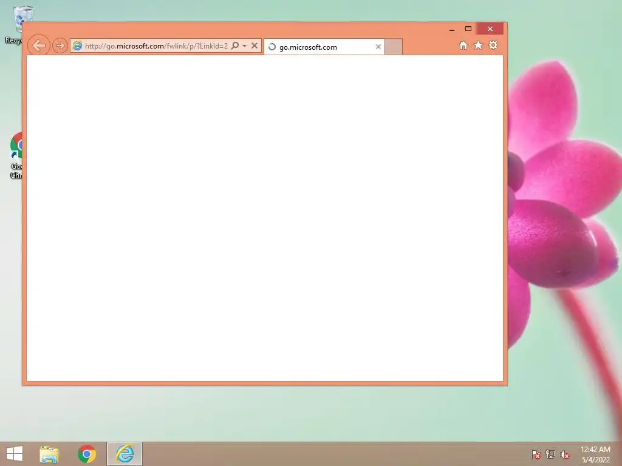Stop page loading with the address bar X
This screenshot has width=622, height=466.
(255, 46)
